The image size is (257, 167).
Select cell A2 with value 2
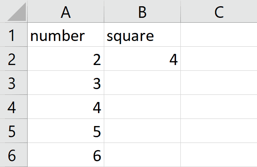click(66, 59)
